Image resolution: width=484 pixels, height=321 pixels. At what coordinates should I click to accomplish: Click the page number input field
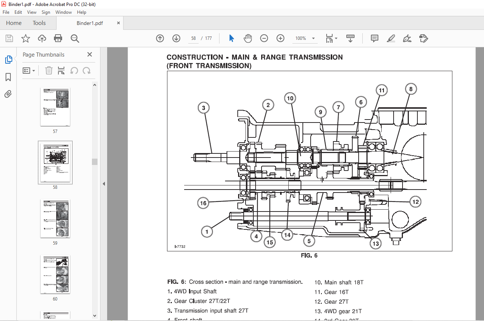(x=193, y=38)
